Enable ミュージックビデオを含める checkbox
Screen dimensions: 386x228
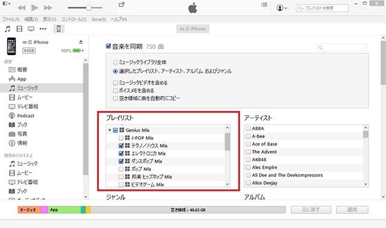click(115, 83)
